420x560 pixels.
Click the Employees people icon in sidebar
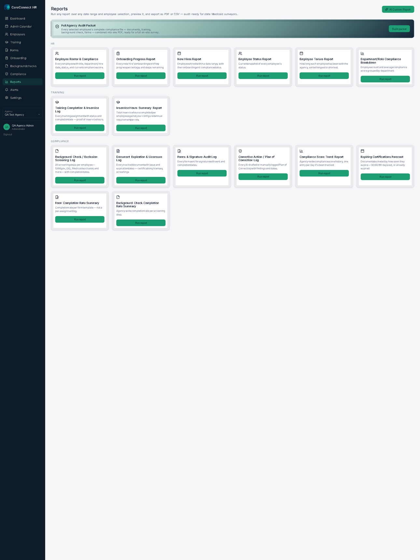(7, 34)
